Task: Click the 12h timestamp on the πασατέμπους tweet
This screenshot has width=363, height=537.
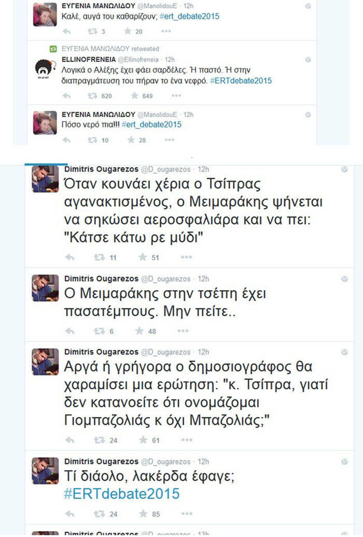Action: (203, 279)
